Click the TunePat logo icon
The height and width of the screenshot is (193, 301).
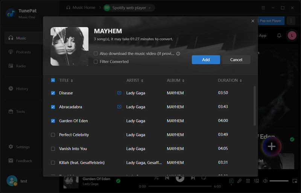(11, 14)
